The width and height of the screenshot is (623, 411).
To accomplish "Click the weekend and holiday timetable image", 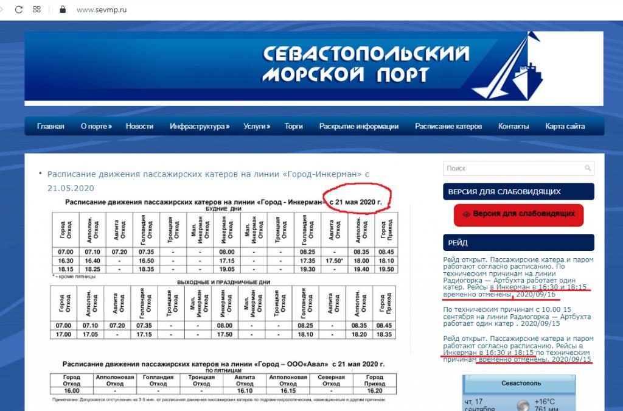I will click(x=223, y=312).
